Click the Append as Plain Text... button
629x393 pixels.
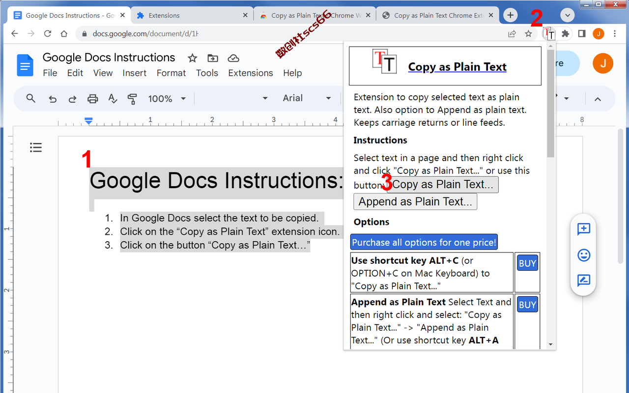click(x=415, y=201)
